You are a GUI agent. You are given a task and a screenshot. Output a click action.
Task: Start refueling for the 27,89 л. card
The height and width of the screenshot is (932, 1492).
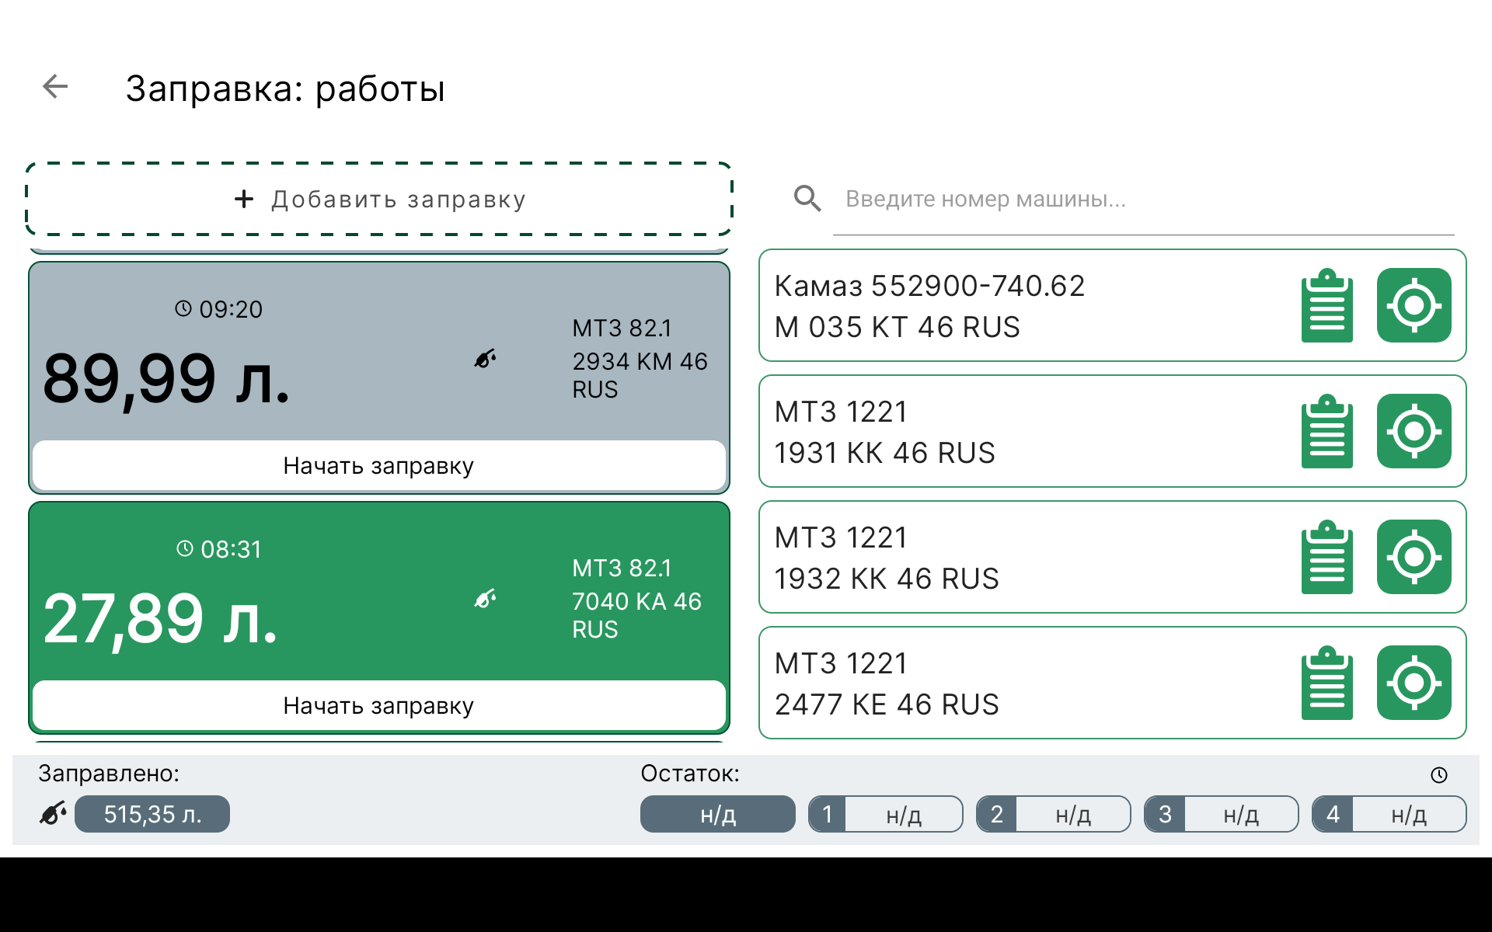click(379, 705)
